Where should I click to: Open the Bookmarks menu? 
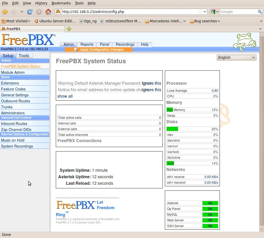pyautogui.click(x=61, y=3)
